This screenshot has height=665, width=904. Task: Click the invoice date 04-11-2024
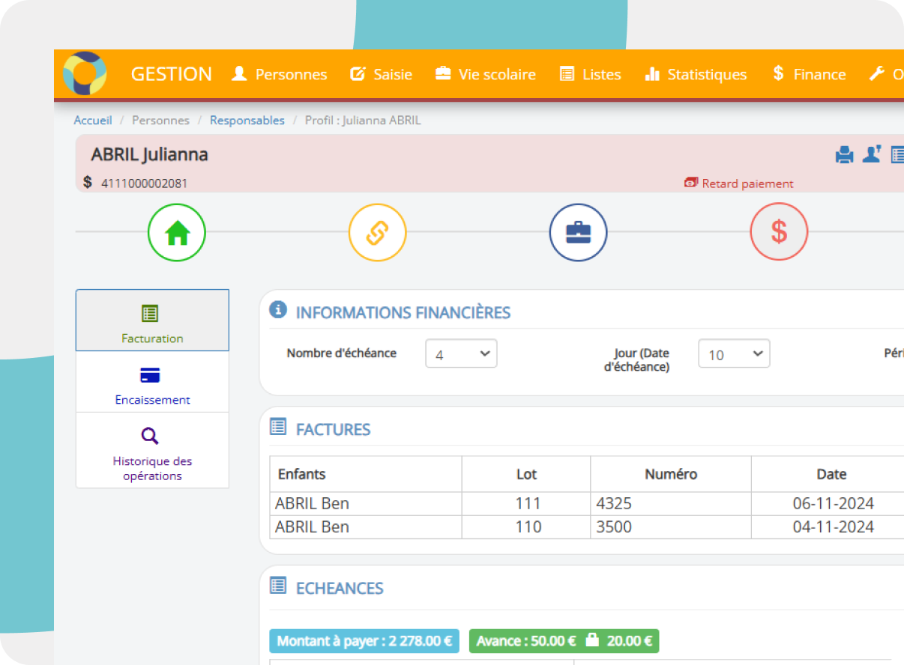click(x=834, y=526)
